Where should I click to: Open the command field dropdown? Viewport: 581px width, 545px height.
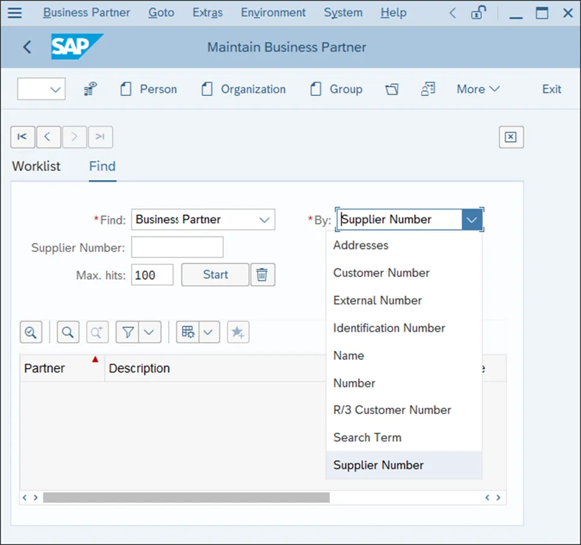pyautogui.click(x=55, y=89)
